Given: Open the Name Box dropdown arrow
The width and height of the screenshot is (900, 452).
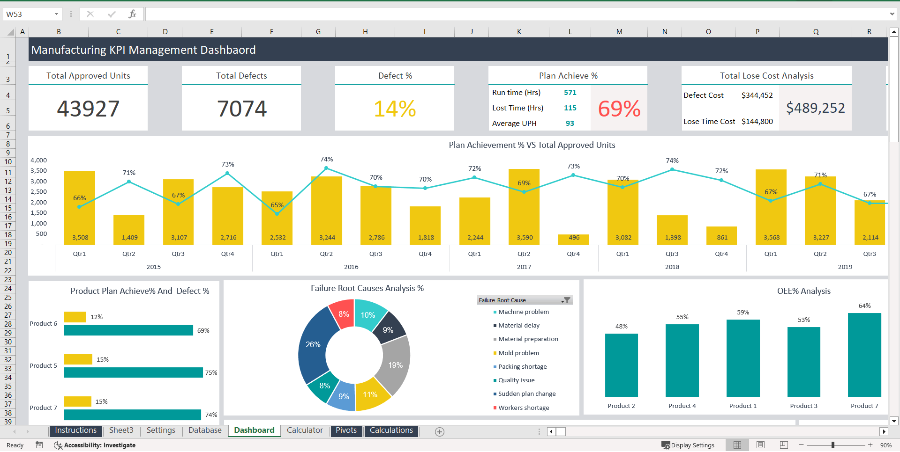Looking at the screenshot, I should pos(56,14).
